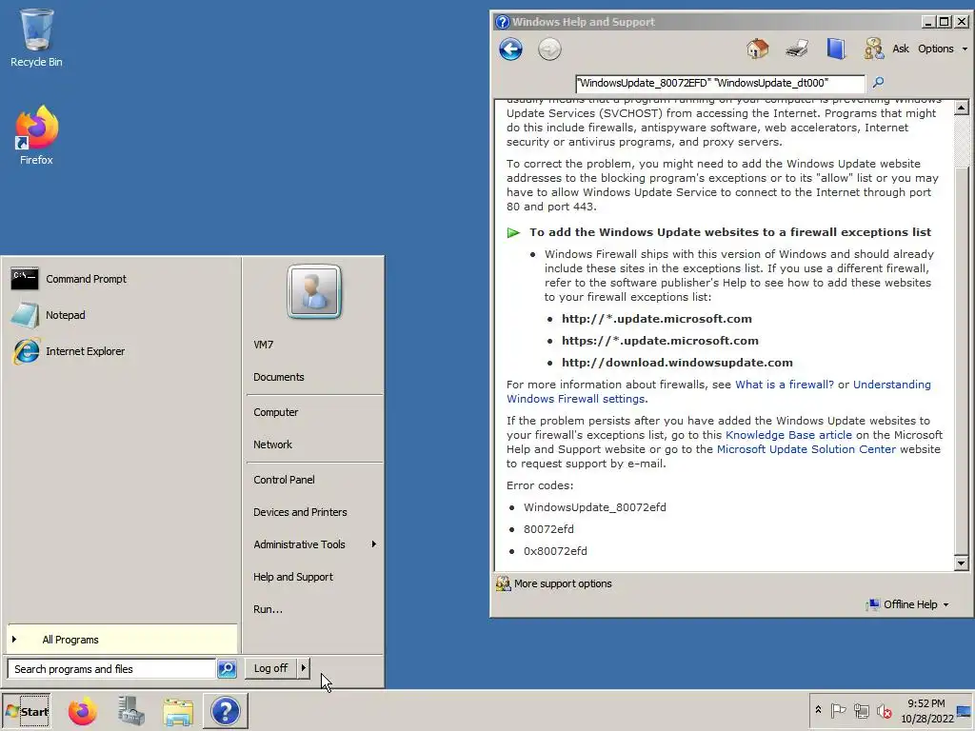Image resolution: width=975 pixels, height=731 pixels.
Task: Click the green arrow beside firewall exceptions heading
Action: [513, 233]
